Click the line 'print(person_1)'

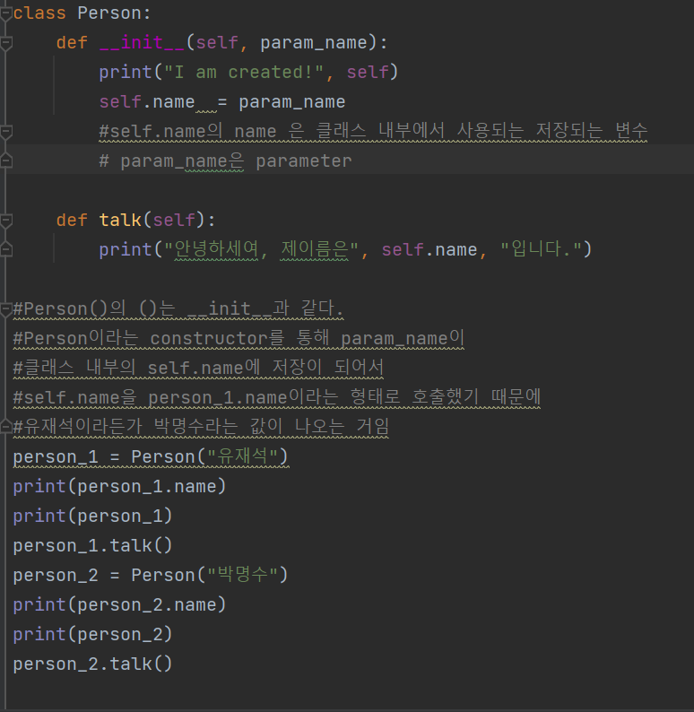pyautogui.click(x=92, y=517)
